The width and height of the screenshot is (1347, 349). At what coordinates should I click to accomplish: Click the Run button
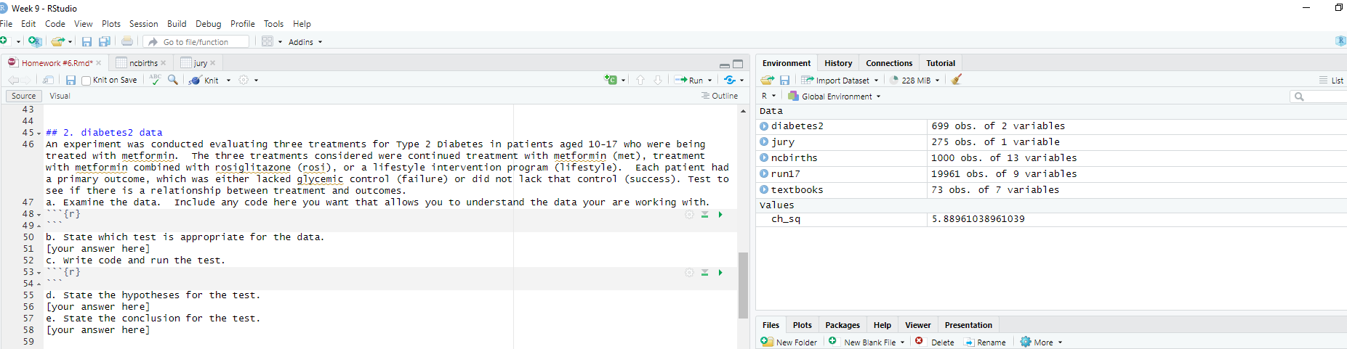tap(689, 80)
